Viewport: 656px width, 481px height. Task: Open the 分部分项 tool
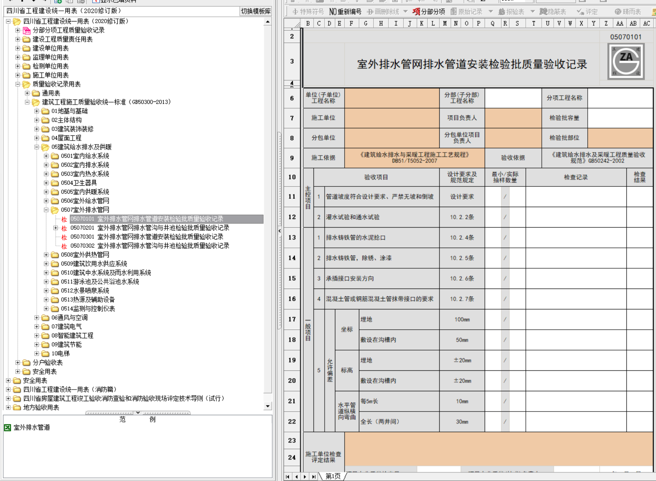[x=428, y=12]
